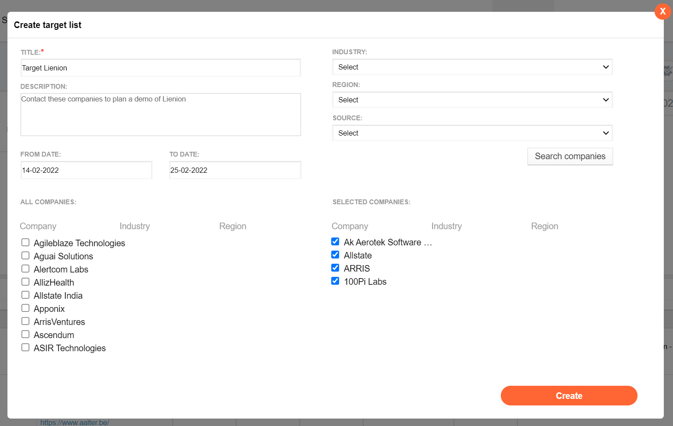Click the Title input field
The image size is (673, 426).
tap(160, 68)
